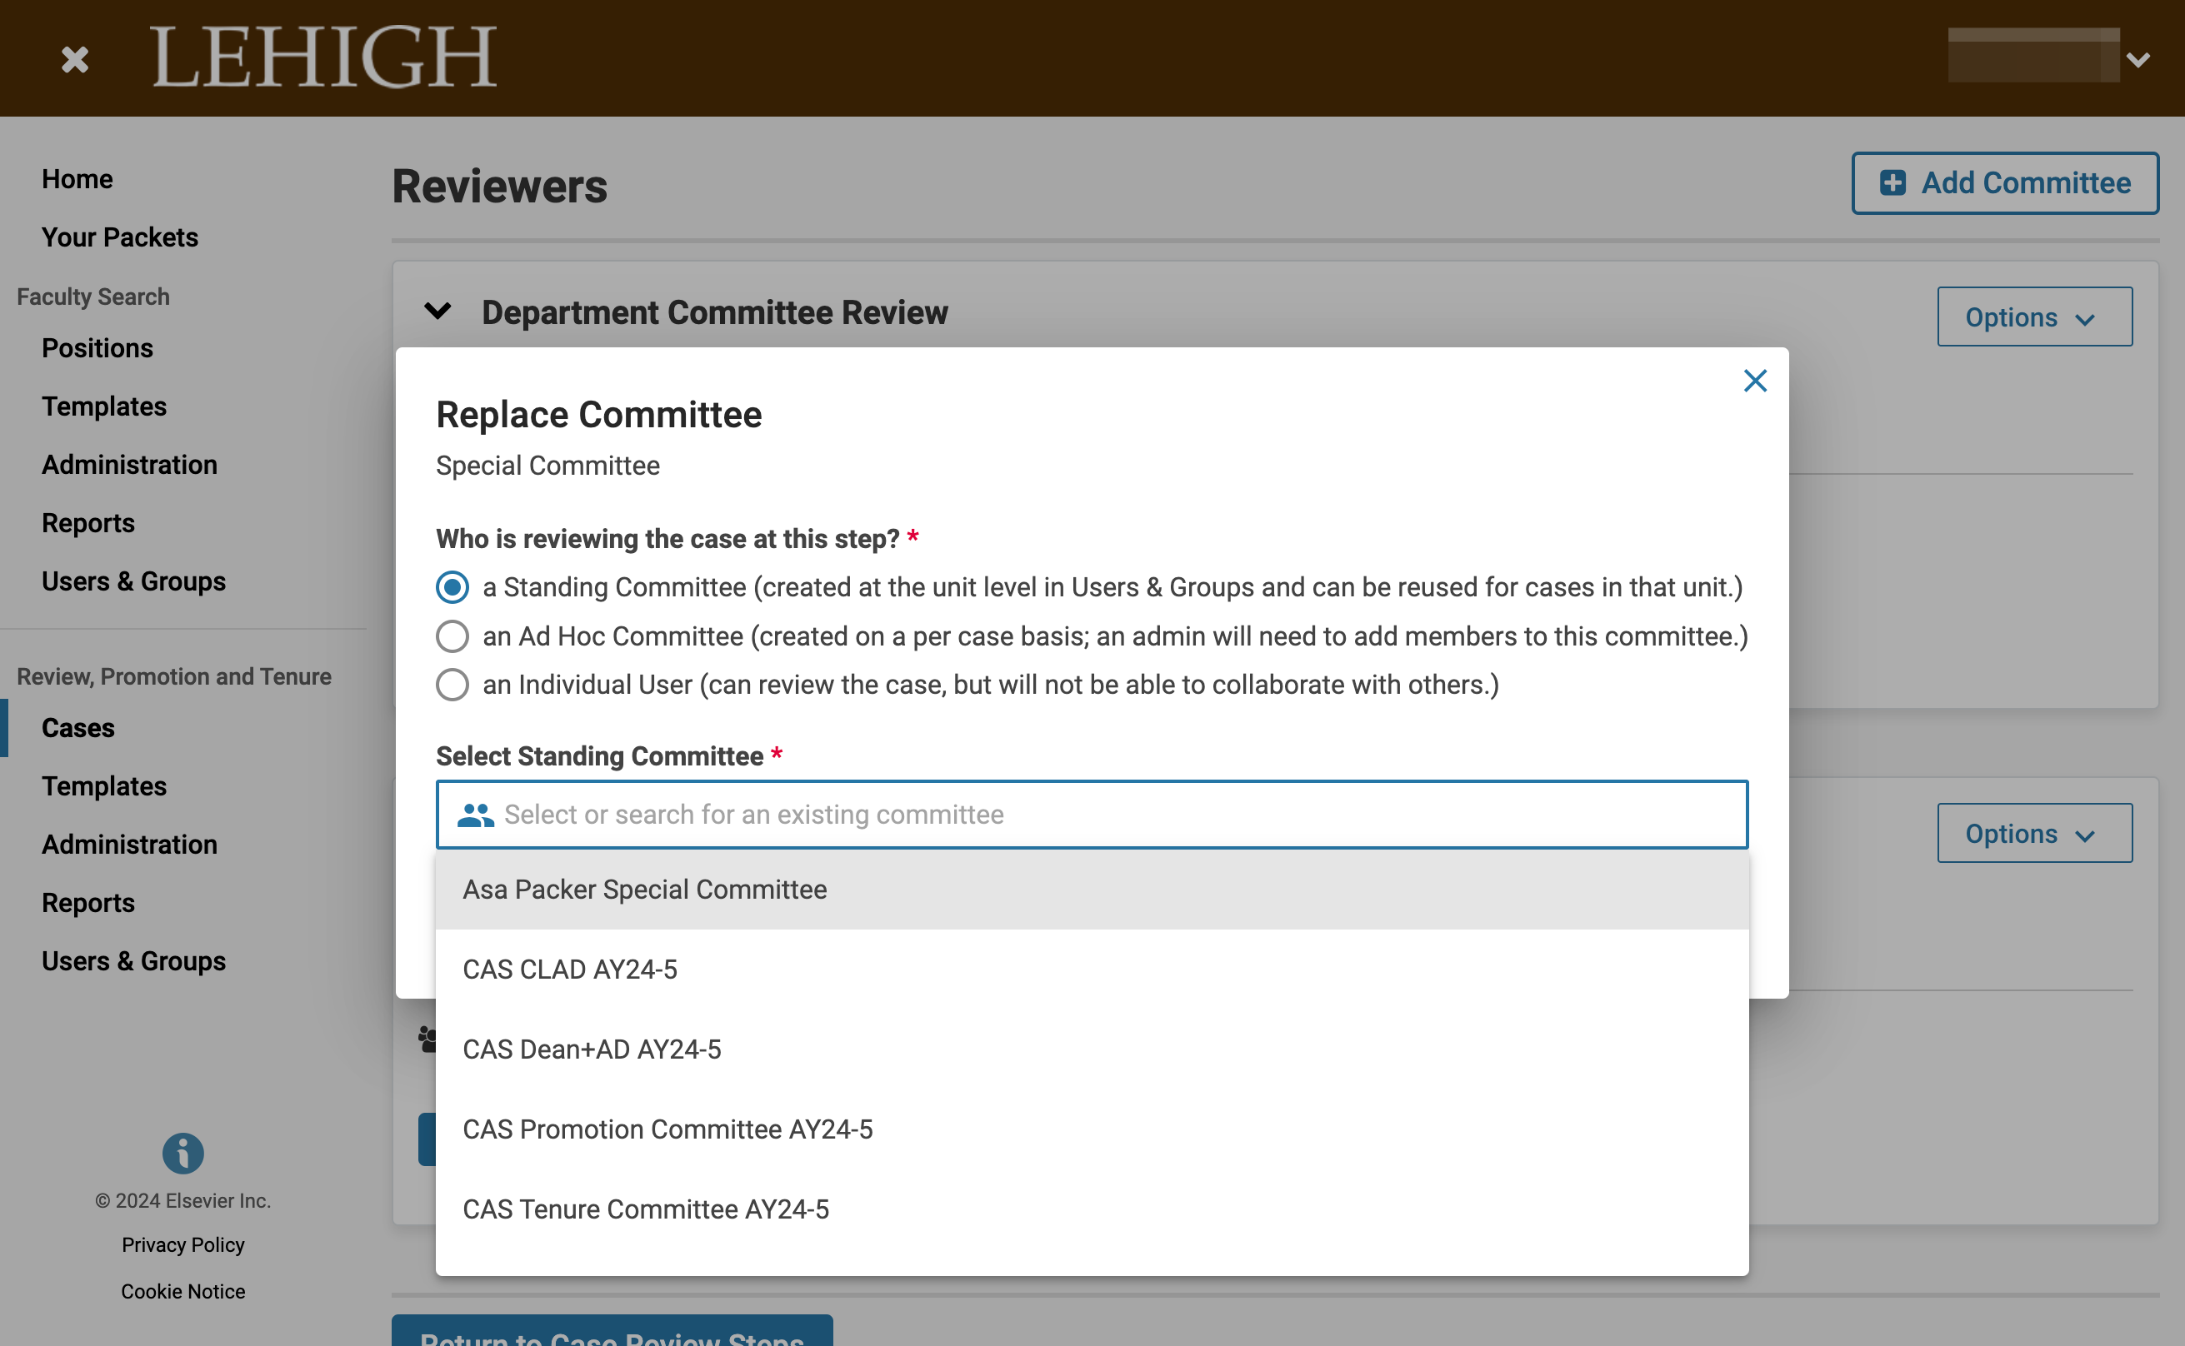Screen dimensions: 2185x1346
Task: Select CAS Dean+AD AY24-5 option
Action: 1092,1049
